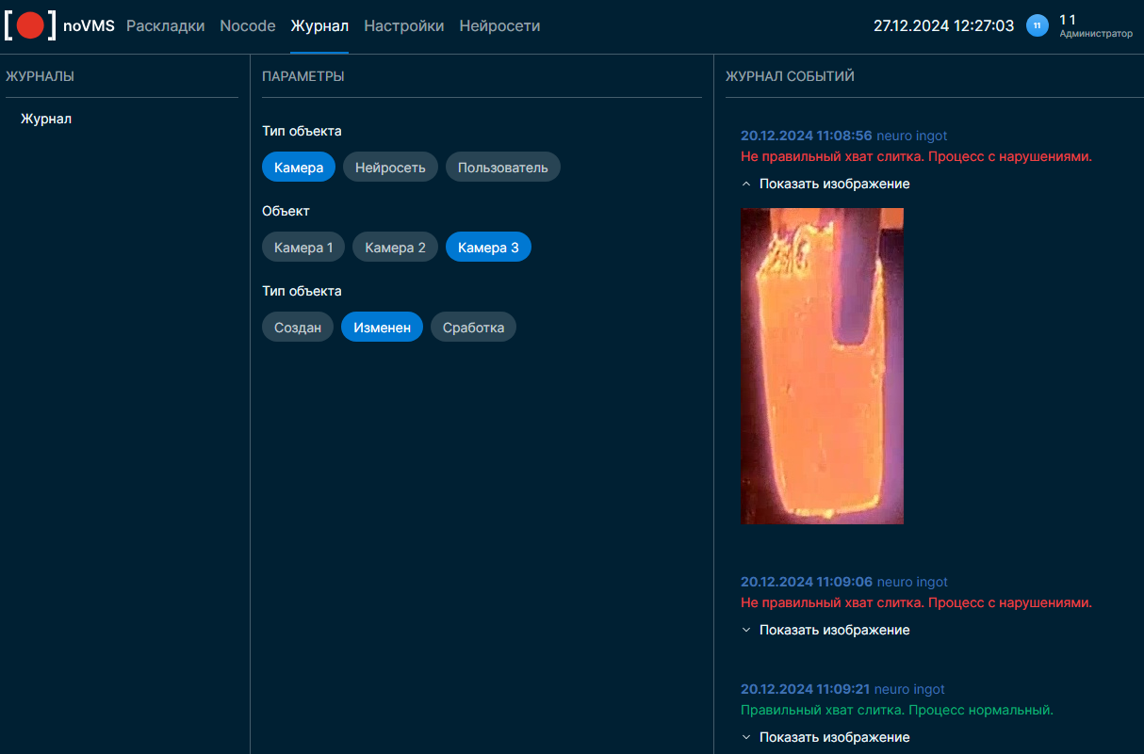Switch to the Nocode tab
The image size is (1144, 754).
coord(248,26)
